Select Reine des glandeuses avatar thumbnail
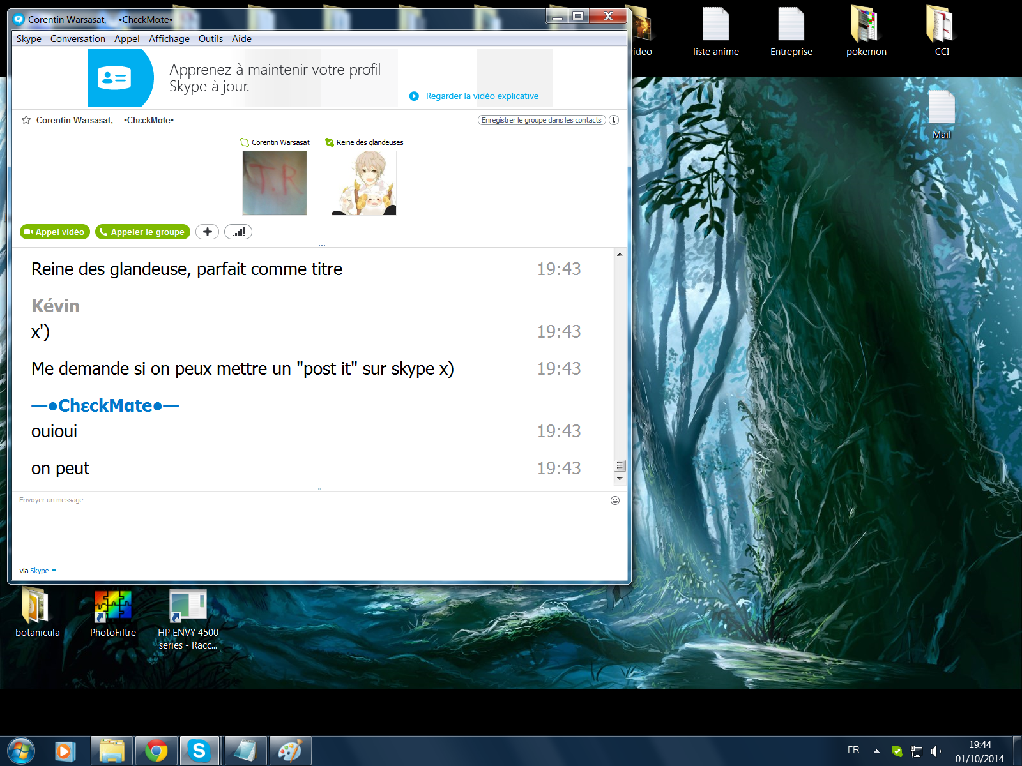1022x766 pixels. tap(364, 183)
